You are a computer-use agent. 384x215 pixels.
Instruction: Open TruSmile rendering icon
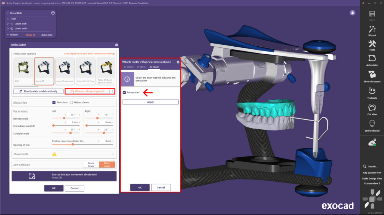372,91
